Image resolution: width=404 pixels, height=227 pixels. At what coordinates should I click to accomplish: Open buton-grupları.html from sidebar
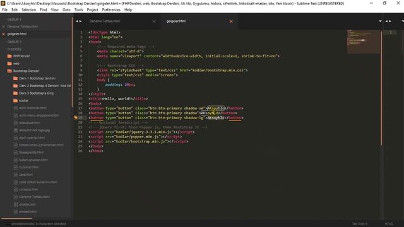click(33, 160)
